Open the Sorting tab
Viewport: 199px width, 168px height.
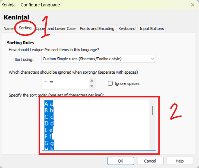pyautogui.click(x=25, y=28)
